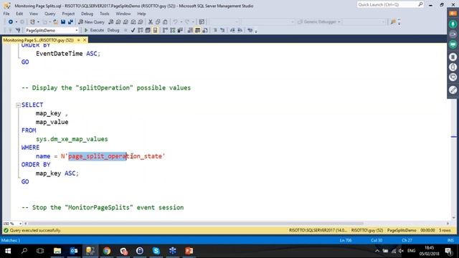Open the Tools menu
Image resolution: width=459 pixels, height=258 pixels.
104,14
